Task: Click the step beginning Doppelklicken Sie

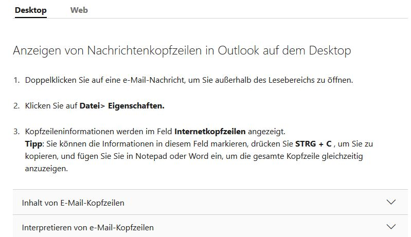Action: (189, 80)
